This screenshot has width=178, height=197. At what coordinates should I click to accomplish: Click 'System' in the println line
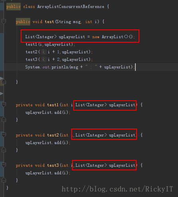(32, 67)
